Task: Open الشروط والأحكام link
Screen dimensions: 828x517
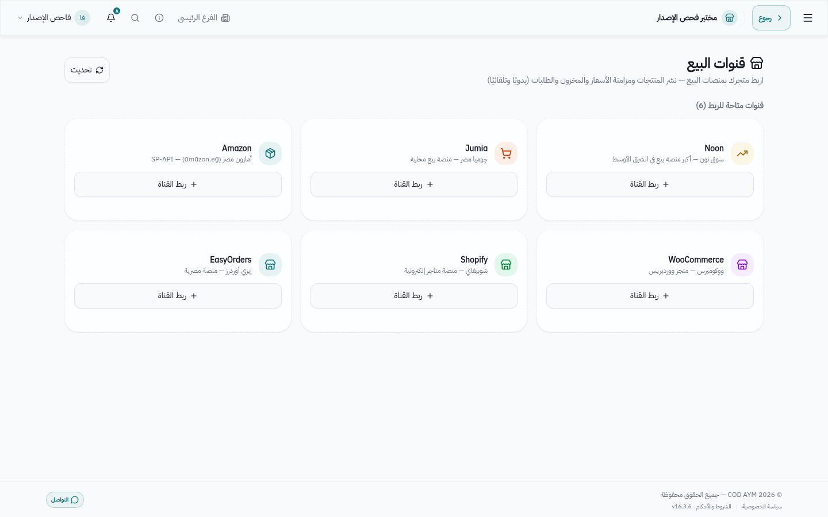Action: pos(714,507)
